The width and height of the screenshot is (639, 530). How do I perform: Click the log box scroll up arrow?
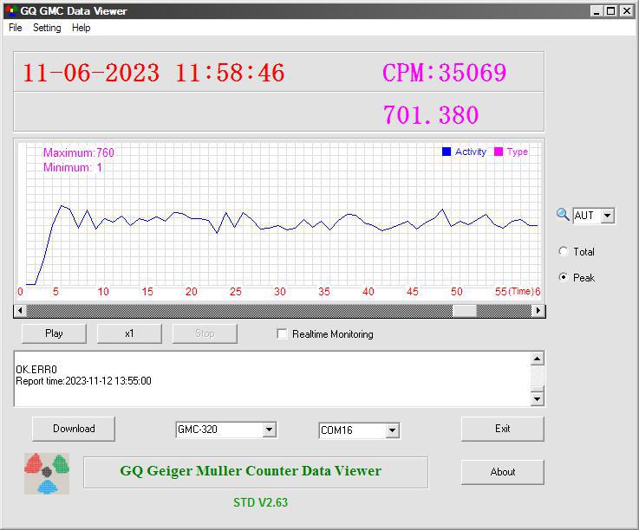pos(537,359)
